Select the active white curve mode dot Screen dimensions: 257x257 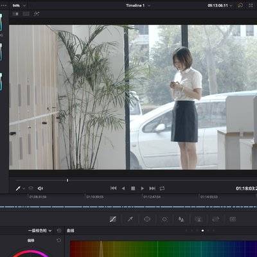tap(202, 231)
